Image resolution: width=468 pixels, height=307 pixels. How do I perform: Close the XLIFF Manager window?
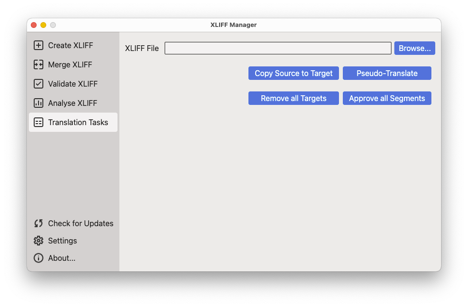(34, 25)
